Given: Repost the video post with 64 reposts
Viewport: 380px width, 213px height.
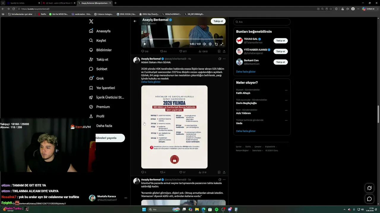Looking at the screenshot, I should [x=164, y=51].
